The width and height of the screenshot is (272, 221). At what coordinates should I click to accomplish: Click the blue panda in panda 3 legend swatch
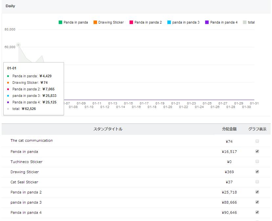(x=169, y=22)
